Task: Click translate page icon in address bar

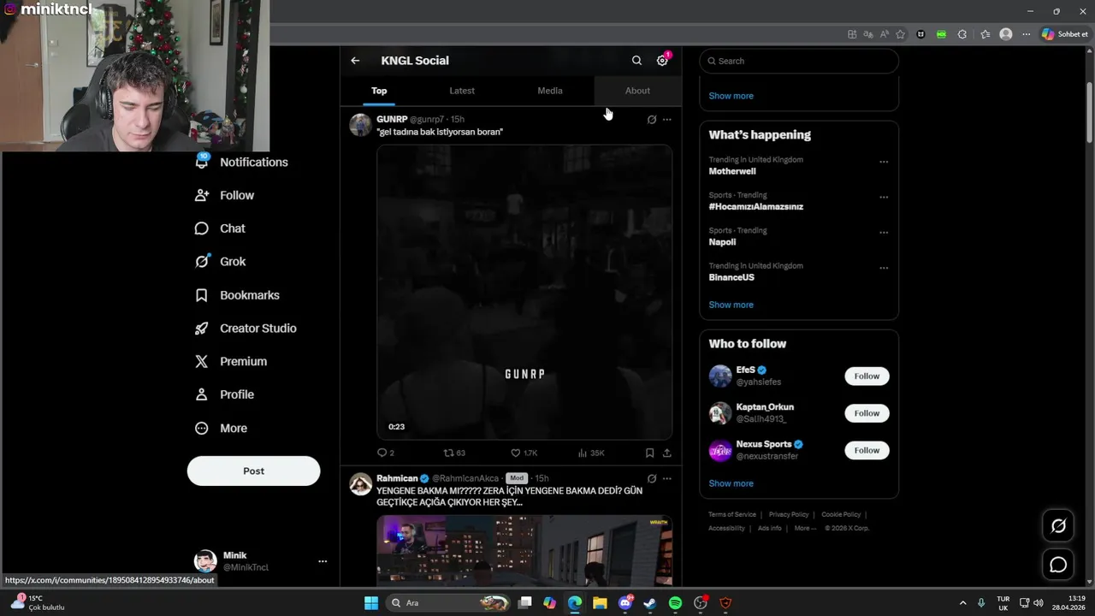Action: tap(868, 34)
